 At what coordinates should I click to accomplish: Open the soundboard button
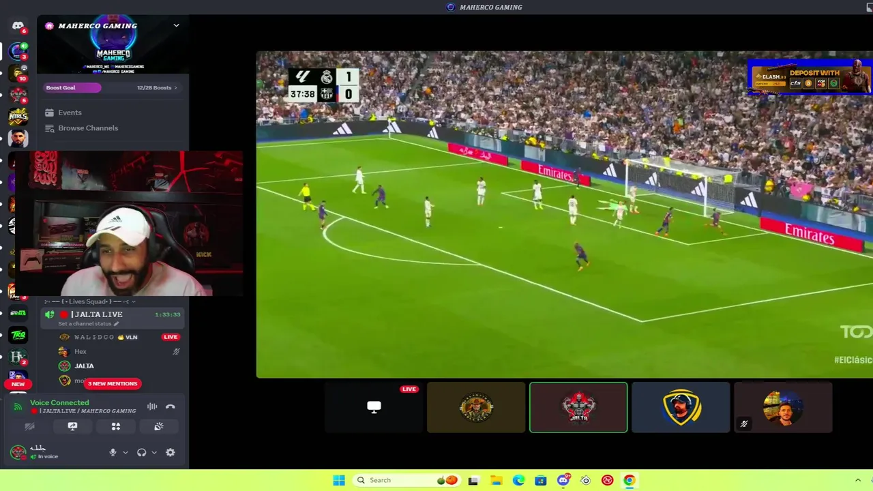click(x=159, y=426)
